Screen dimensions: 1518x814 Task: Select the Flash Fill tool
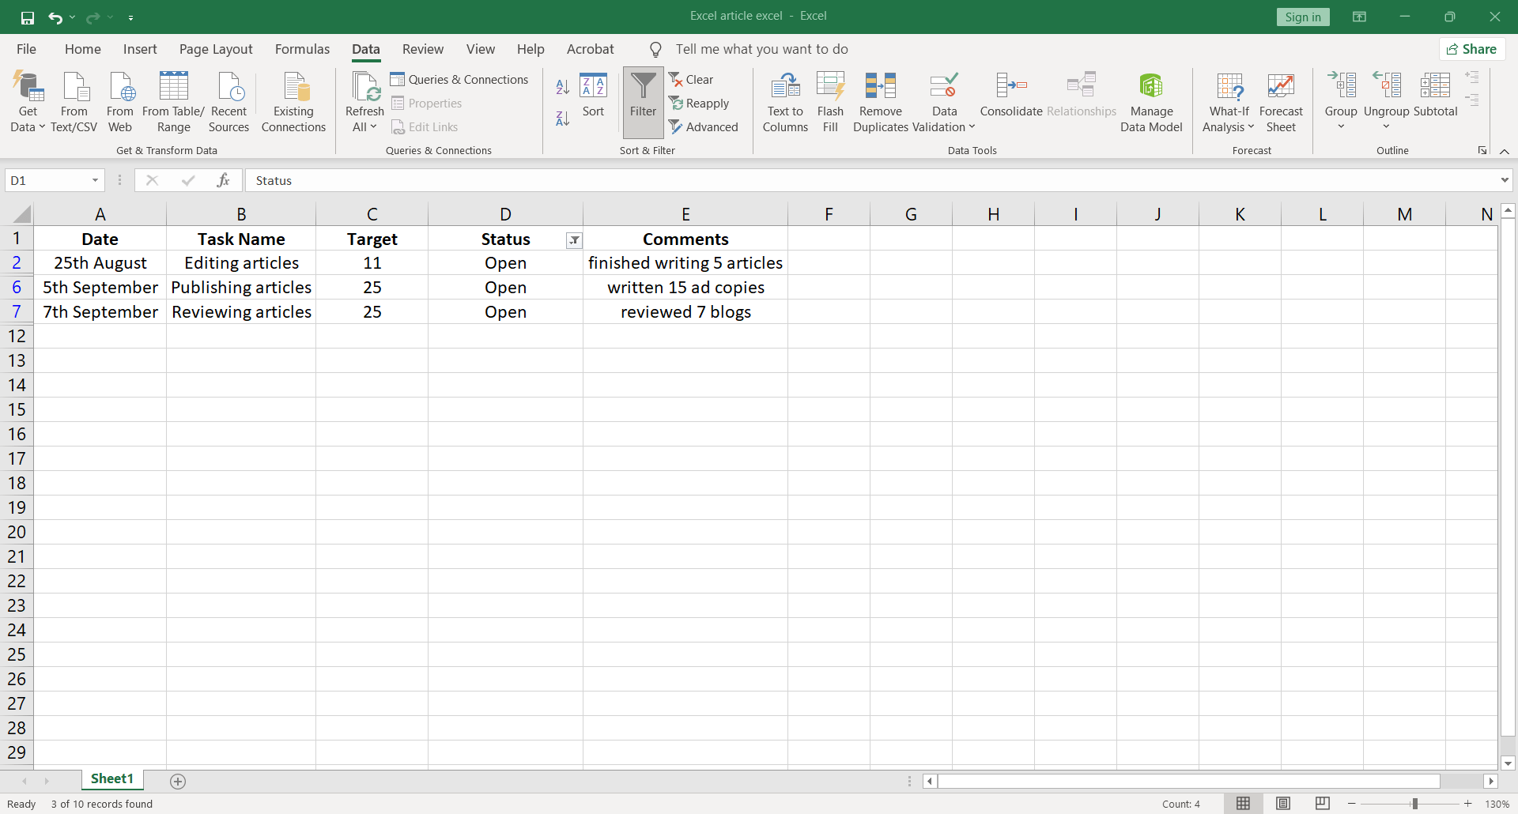[830, 101]
